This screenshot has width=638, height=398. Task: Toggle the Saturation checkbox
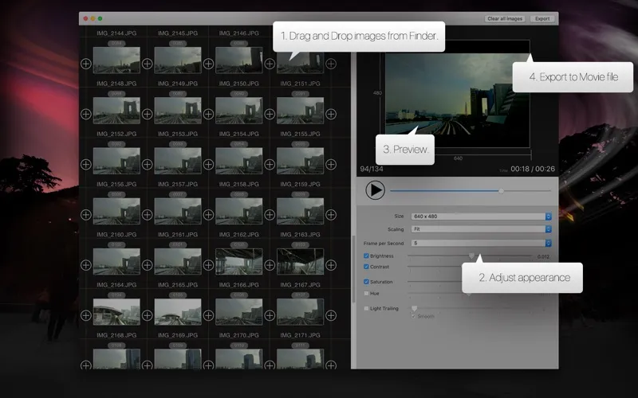[x=366, y=282]
